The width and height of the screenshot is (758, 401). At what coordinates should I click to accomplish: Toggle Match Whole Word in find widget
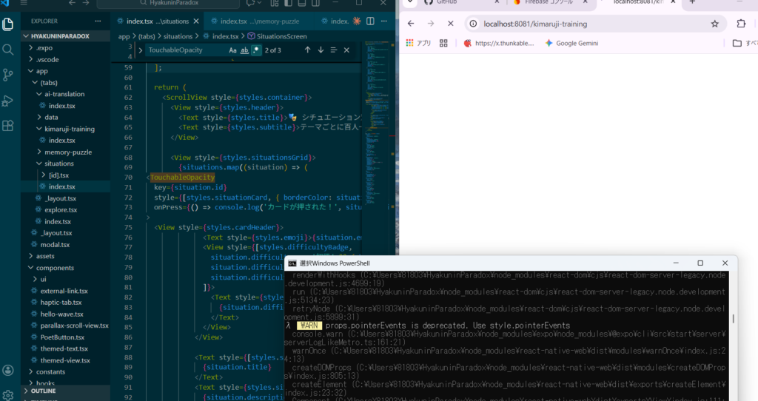pos(244,50)
